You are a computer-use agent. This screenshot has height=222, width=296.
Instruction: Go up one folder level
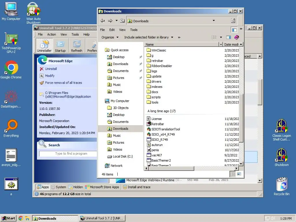pyautogui.click(x=123, y=21)
